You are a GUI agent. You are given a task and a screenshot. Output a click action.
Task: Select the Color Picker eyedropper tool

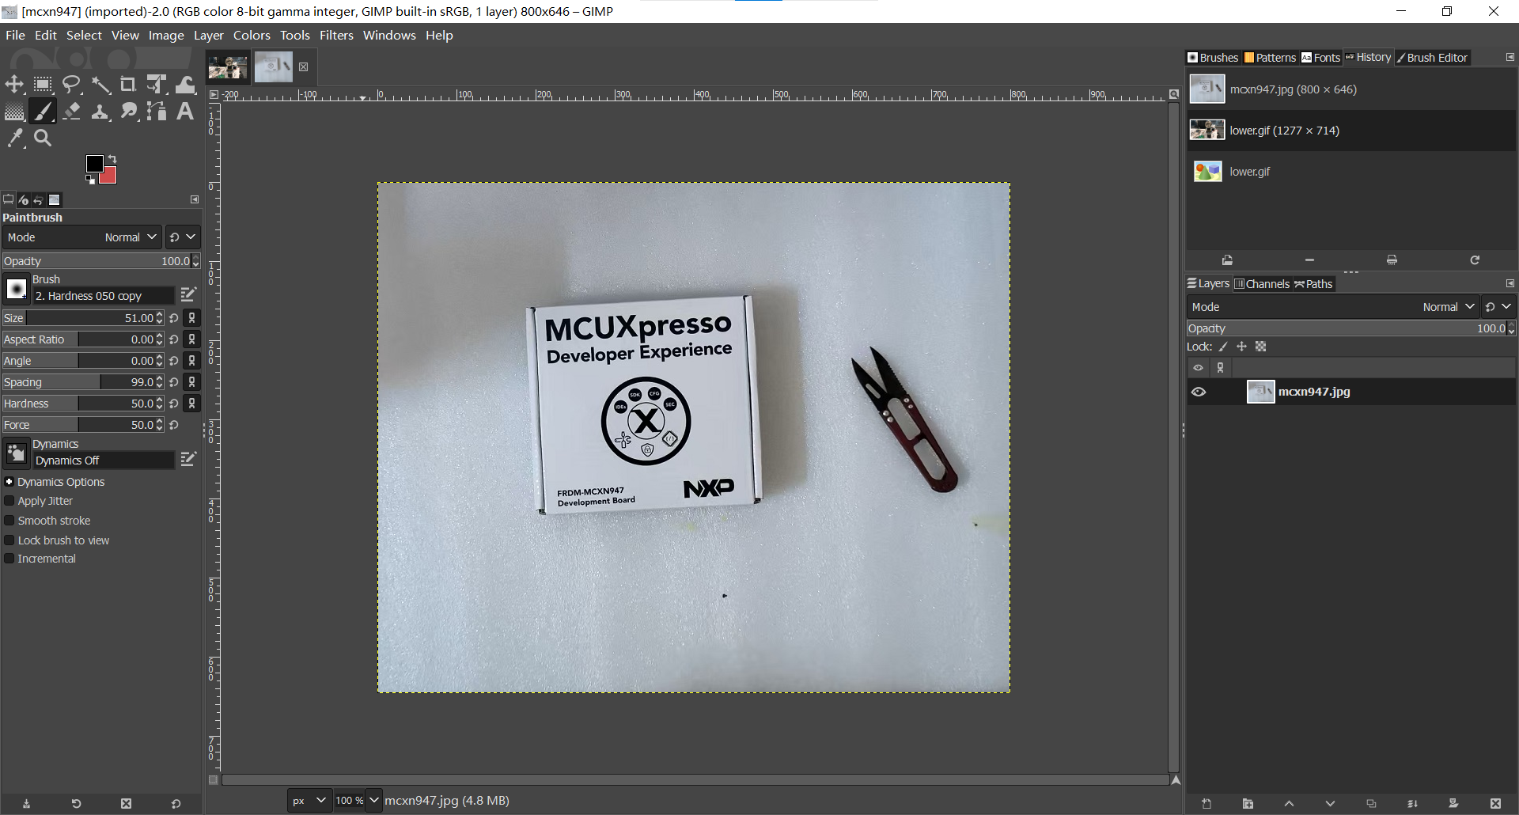15,138
